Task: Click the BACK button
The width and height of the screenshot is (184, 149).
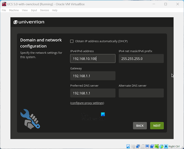Action: point(140,125)
